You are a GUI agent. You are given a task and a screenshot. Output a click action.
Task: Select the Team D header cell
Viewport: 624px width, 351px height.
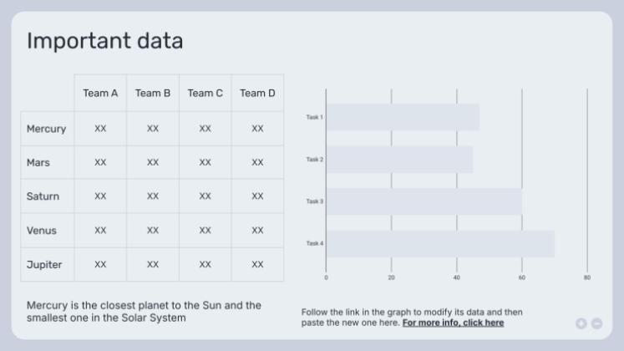[x=257, y=93]
